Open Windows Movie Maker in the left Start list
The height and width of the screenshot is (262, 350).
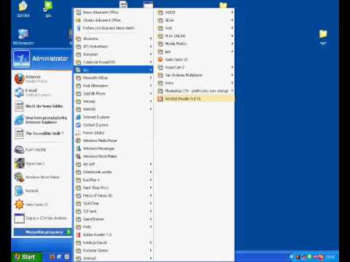coord(42,177)
